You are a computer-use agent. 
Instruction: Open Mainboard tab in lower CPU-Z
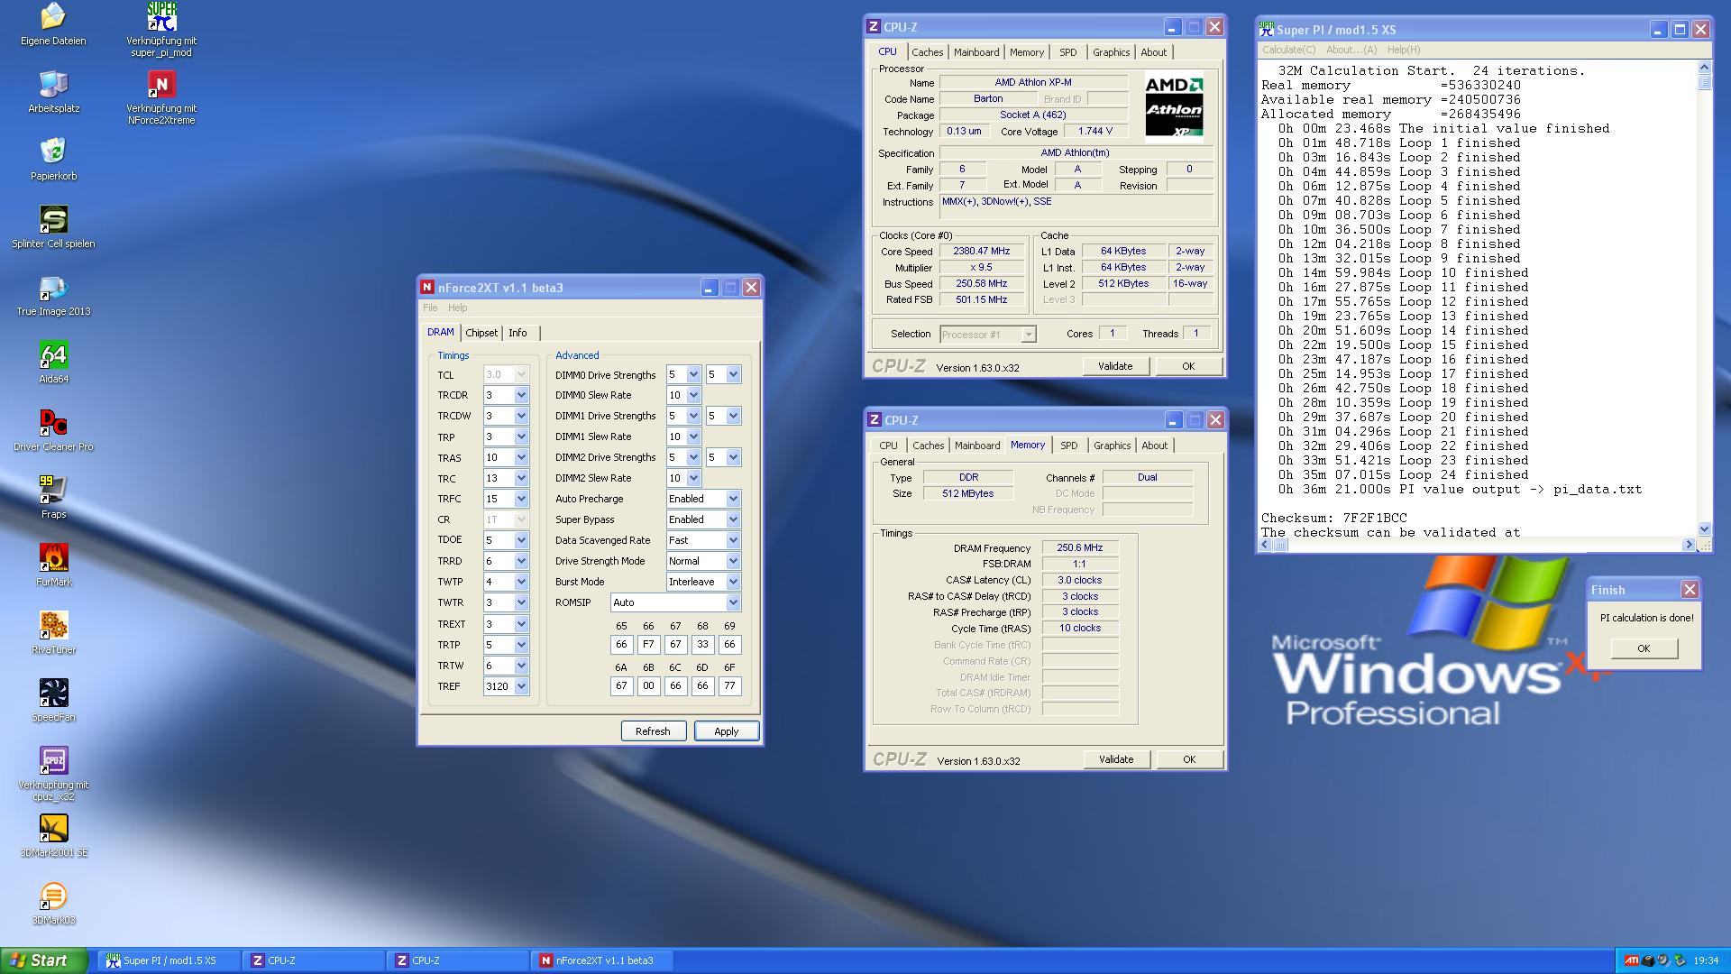click(977, 446)
